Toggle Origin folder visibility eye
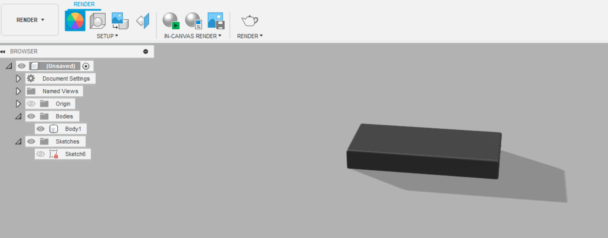The image size is (608, 238). click(31, 104)
